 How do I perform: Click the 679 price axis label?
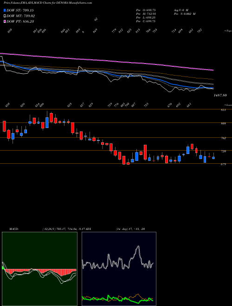click(x=224, y=164)
